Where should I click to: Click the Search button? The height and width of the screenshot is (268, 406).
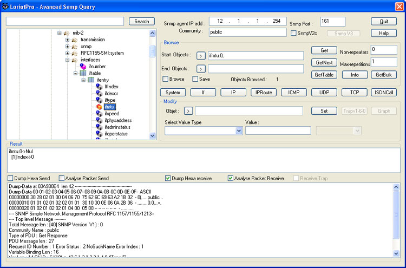[142, 22]
